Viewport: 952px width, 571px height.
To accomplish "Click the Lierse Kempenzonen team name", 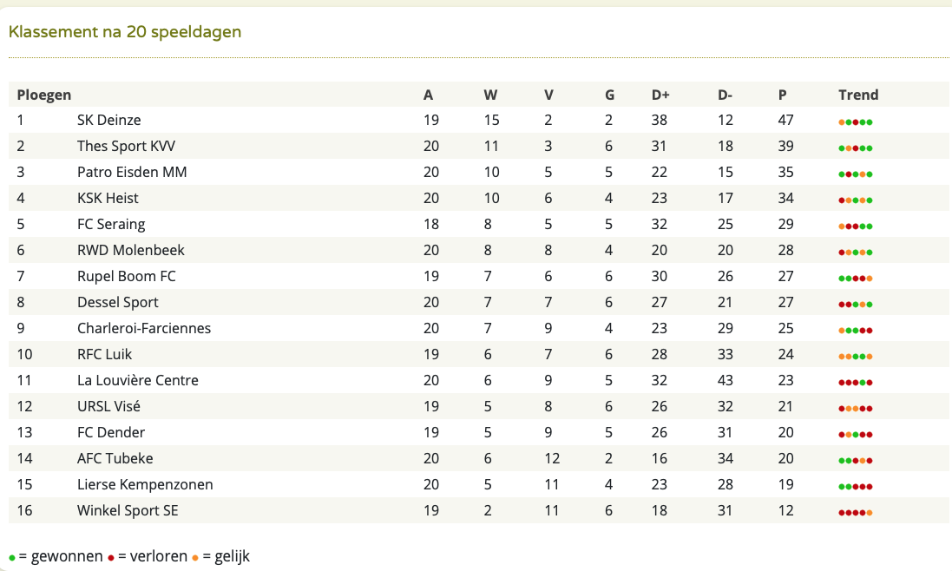I will coord(145,484).
